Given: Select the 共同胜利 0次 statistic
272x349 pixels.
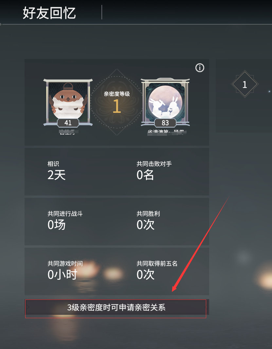Looking at the screenshot, I should pyautogui.click(x=148, y=220).
